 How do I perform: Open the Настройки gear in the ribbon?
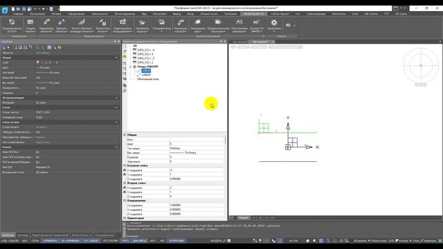(x=274, y=26)
